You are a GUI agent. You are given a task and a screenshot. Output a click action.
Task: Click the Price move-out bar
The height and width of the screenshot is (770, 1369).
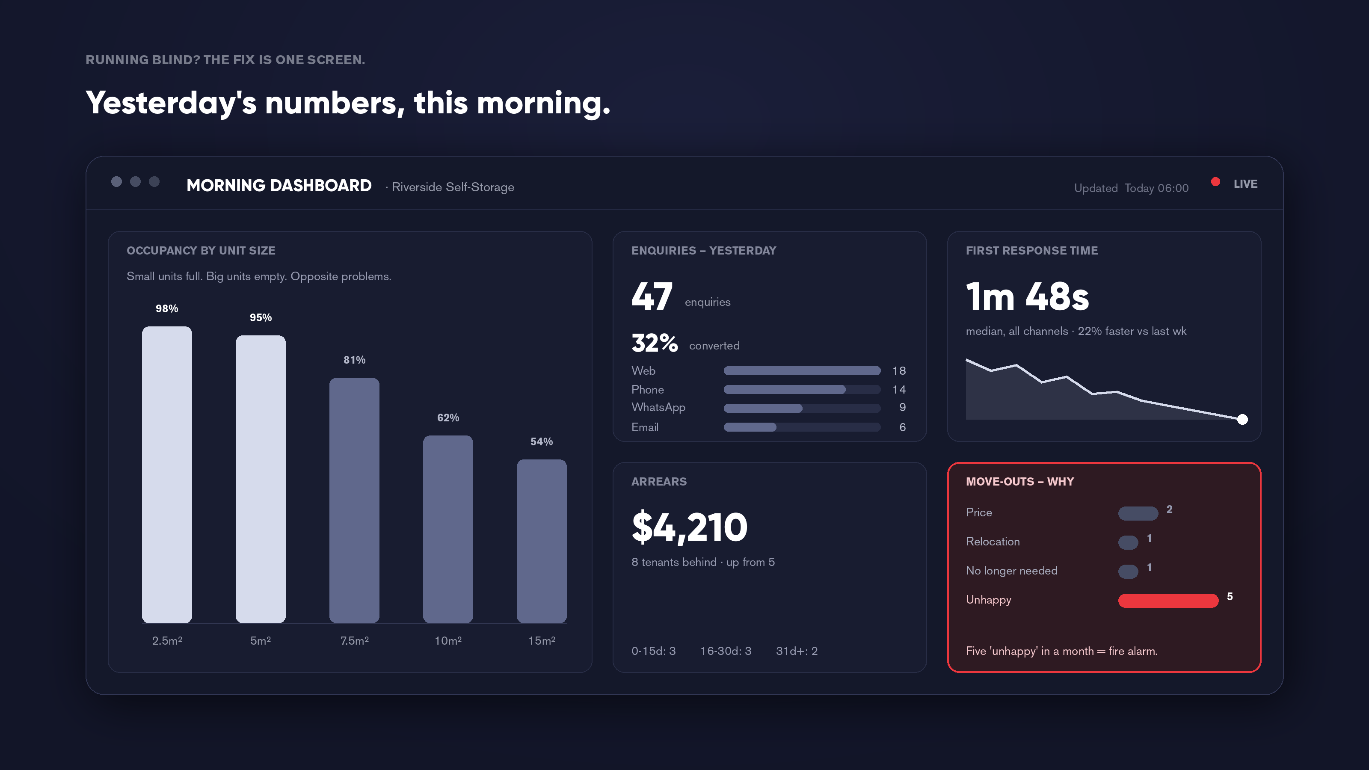click(x=1138, y=513)
